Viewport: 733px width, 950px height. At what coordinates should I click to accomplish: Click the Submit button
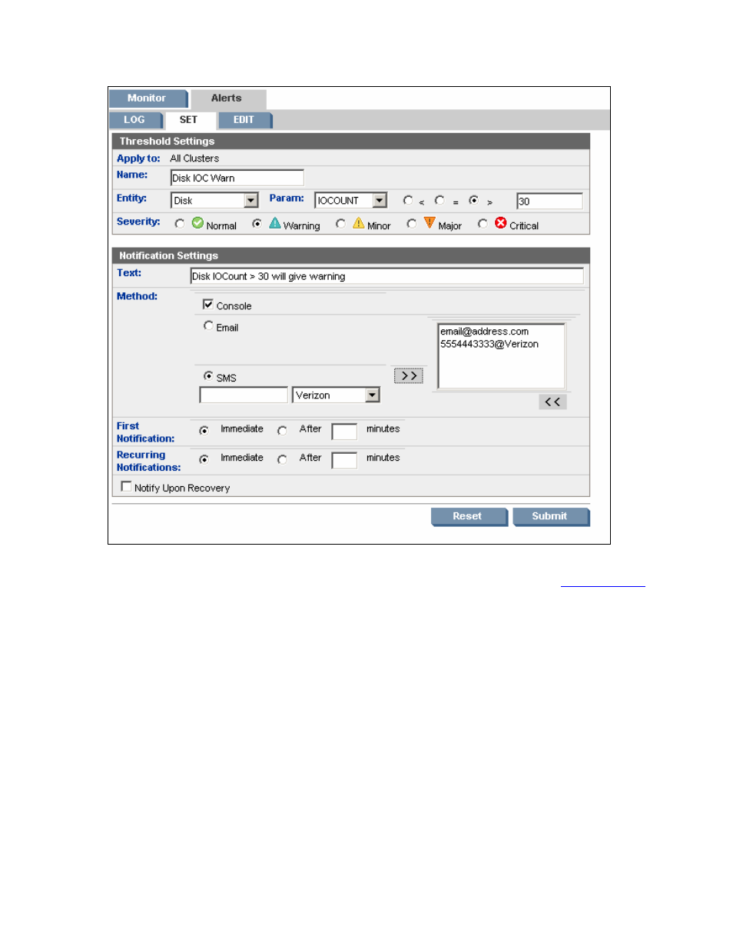551,517
